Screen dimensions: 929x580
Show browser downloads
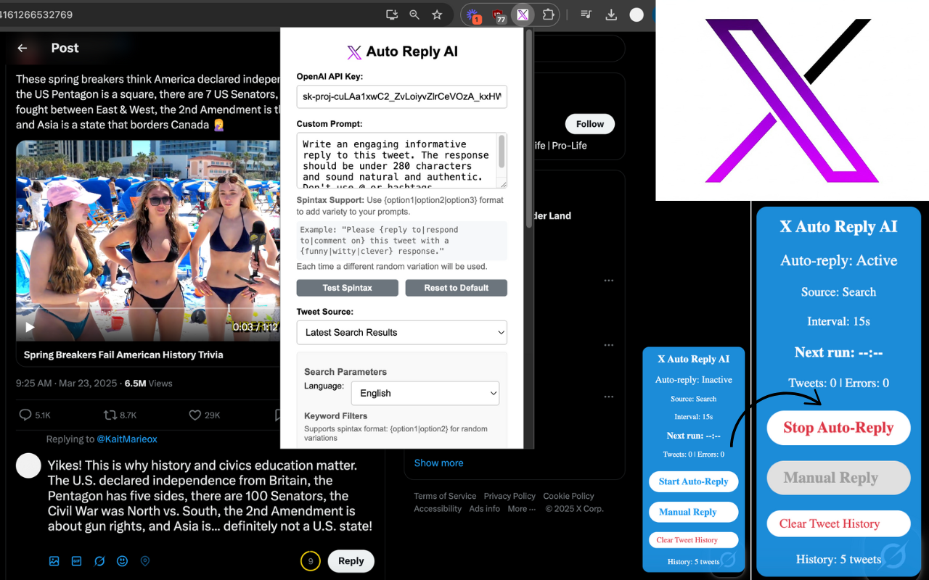(x=611, y=14)
